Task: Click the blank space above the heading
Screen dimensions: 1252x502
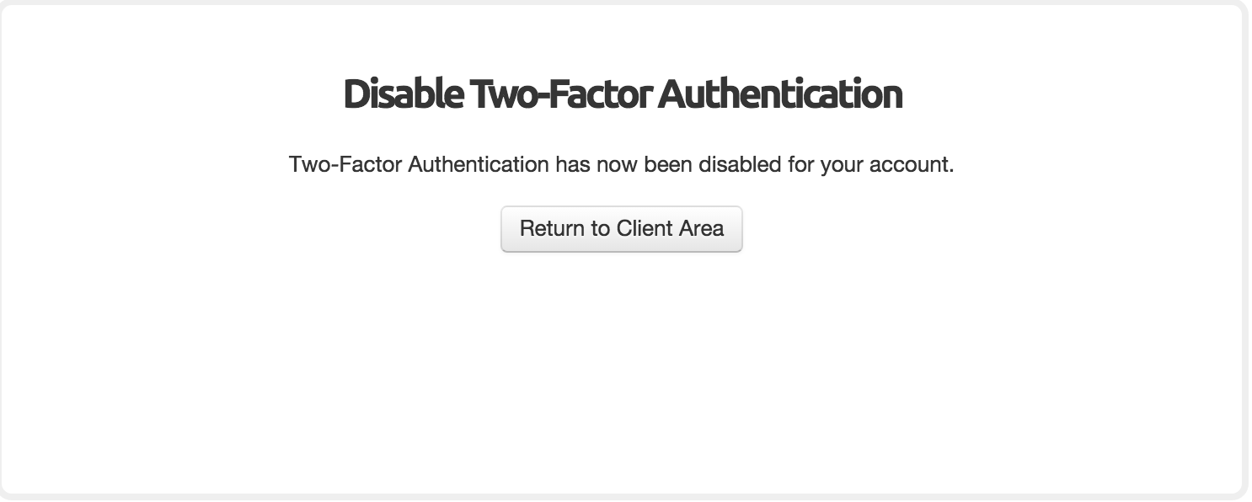Action: pos(622,38)
